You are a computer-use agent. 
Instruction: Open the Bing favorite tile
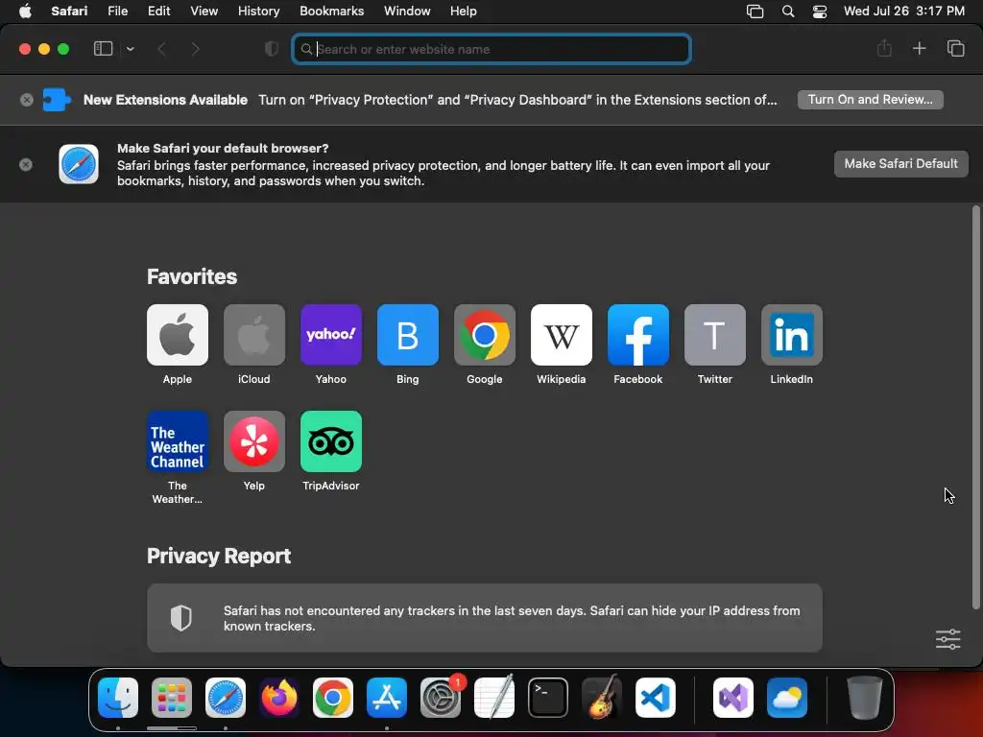407,335
